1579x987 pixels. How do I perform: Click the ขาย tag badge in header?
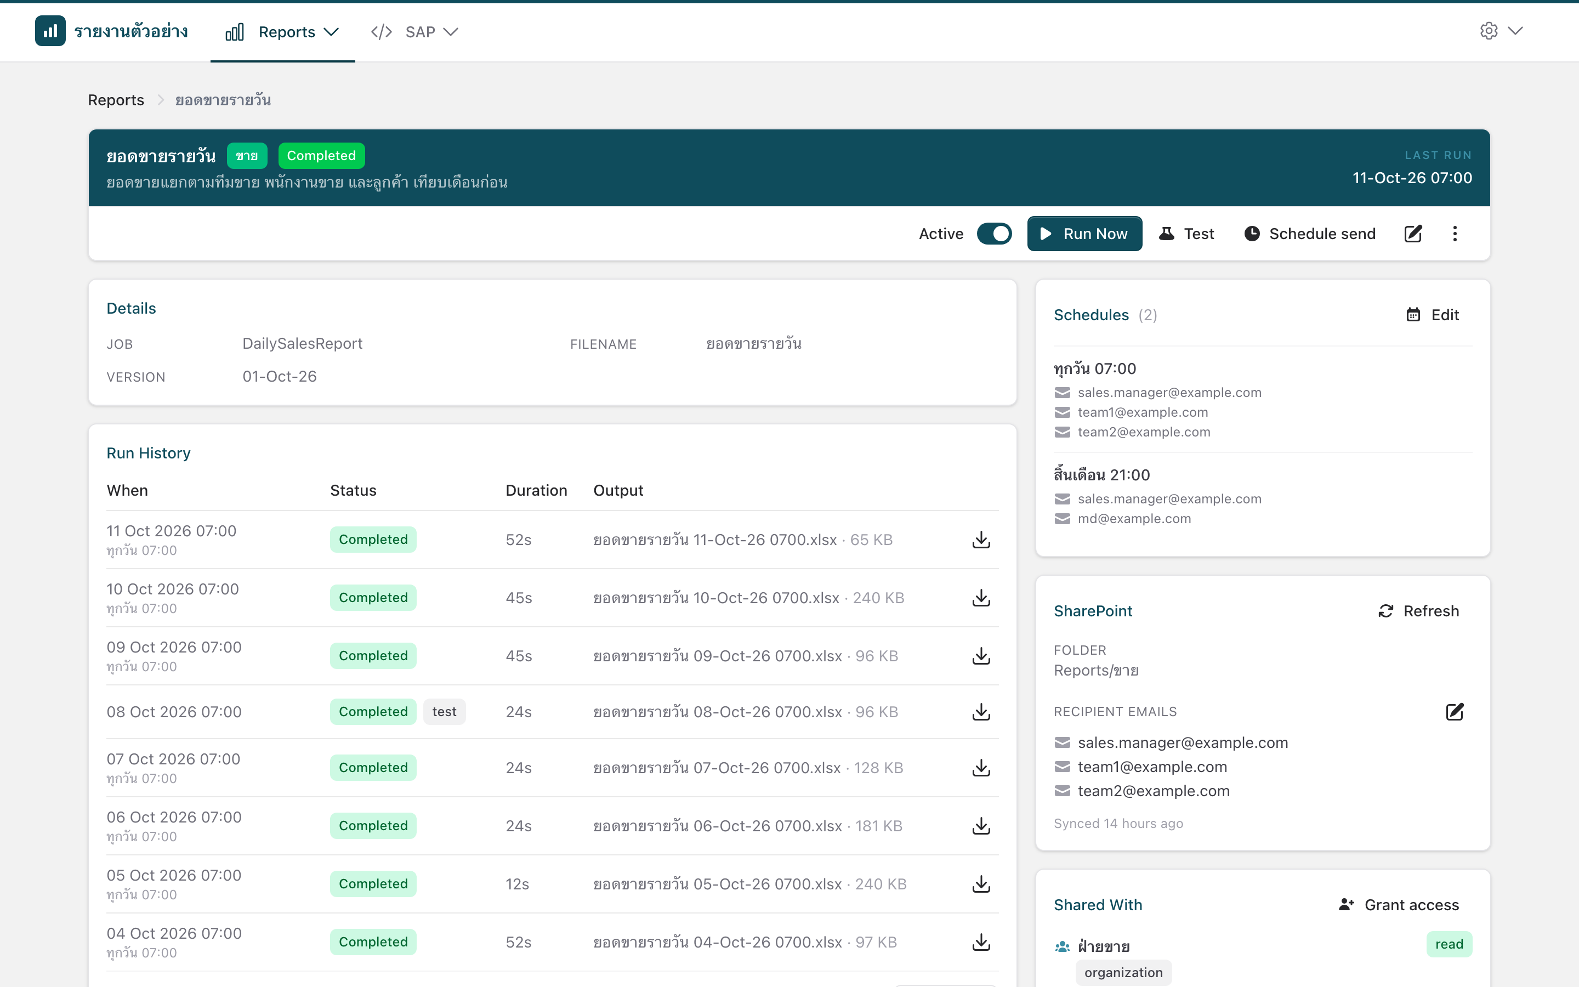tap(247, 155)
